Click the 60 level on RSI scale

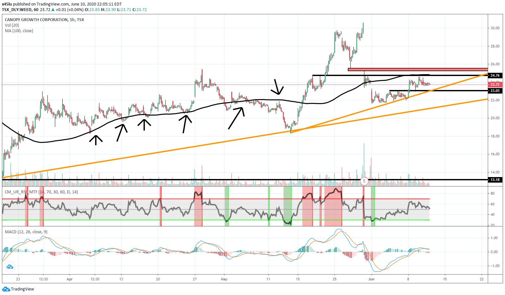coord(492,204)
